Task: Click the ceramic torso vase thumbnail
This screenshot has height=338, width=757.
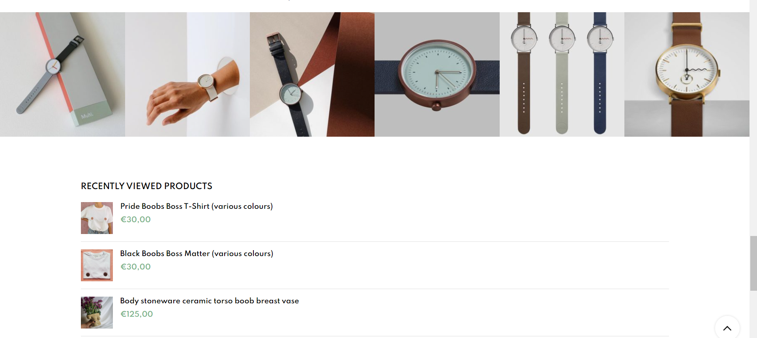Action: coord(97,312)
